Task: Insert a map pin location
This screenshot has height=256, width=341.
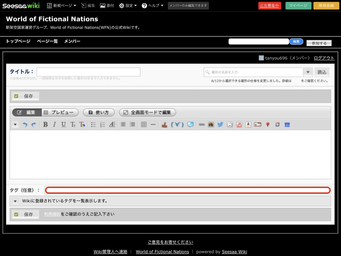Action: click(x=268, y=125)
